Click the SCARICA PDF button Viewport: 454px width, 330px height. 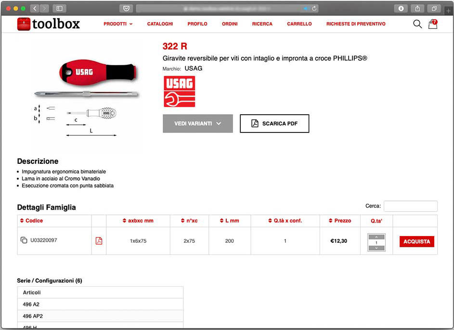(274, 123)
